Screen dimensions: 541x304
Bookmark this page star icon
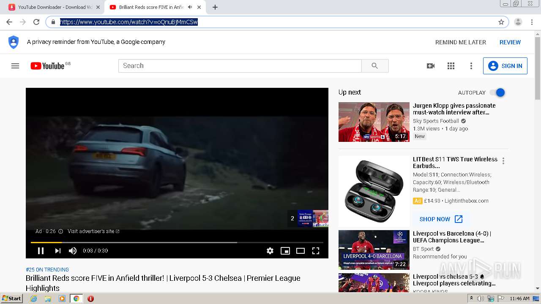tap(501, 22)
